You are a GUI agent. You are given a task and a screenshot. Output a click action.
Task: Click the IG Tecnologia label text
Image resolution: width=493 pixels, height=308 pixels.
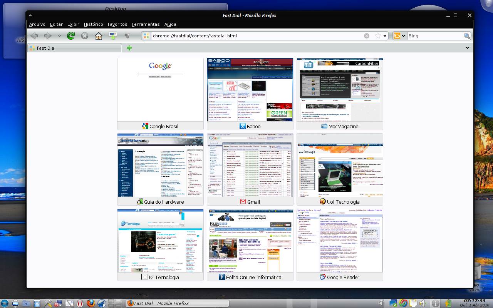(164, 277)
